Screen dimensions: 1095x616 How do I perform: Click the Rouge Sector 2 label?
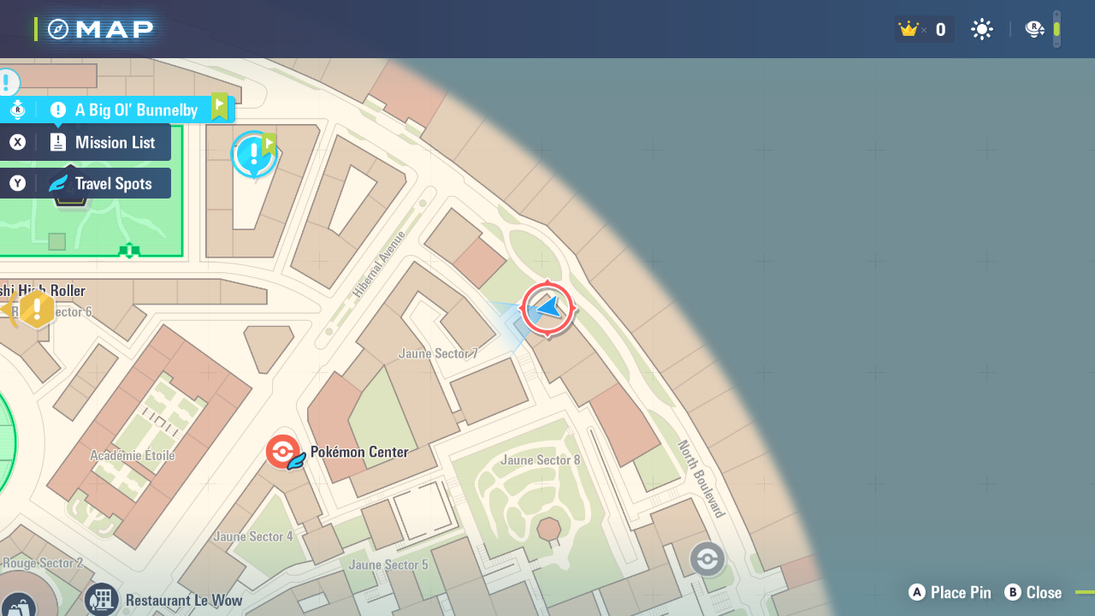tap(43, 563)
